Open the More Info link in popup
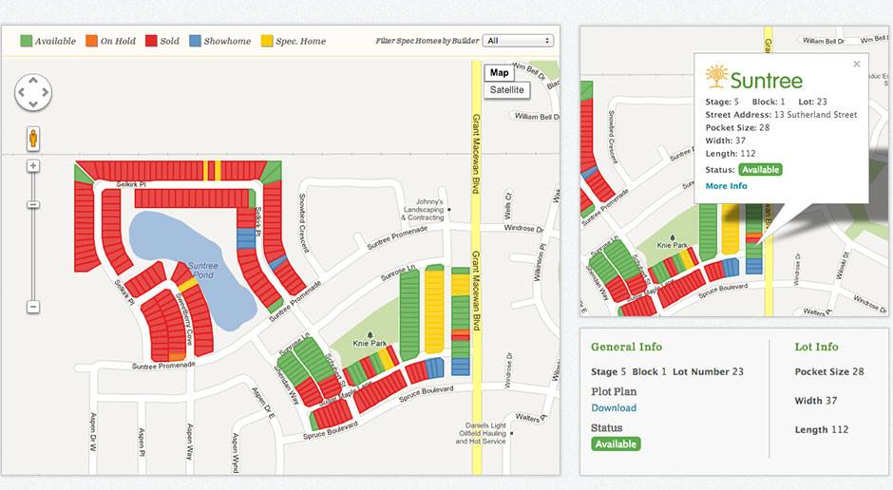The image size is (893, 490). (x=726, y=186)
